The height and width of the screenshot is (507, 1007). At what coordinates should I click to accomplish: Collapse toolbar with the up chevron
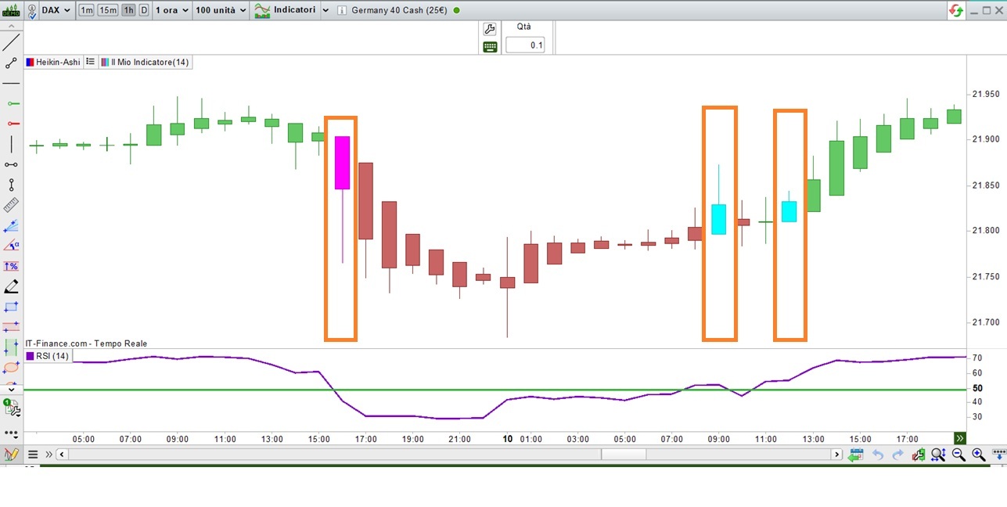(x=11, y=26)
